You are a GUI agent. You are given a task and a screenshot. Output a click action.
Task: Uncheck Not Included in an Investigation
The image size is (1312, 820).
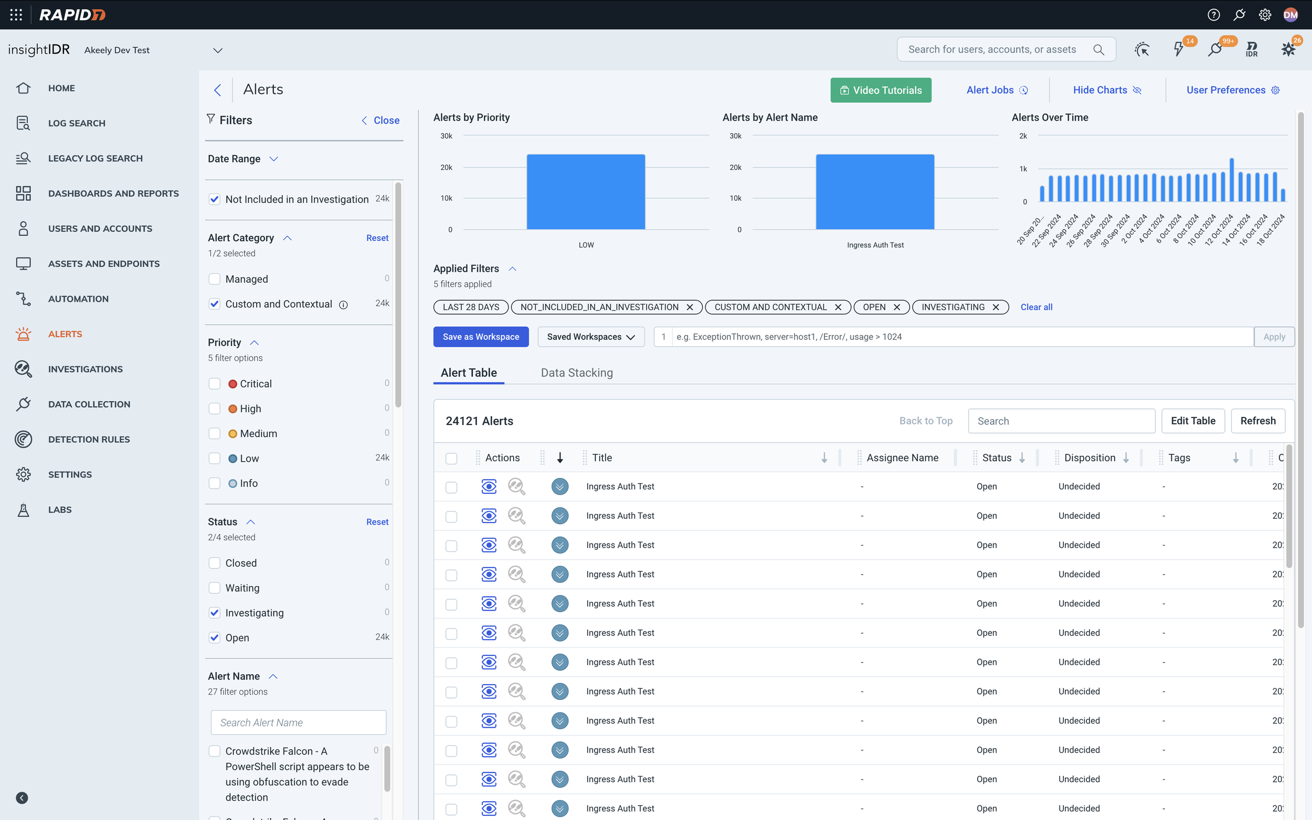[x=214, y=199]
